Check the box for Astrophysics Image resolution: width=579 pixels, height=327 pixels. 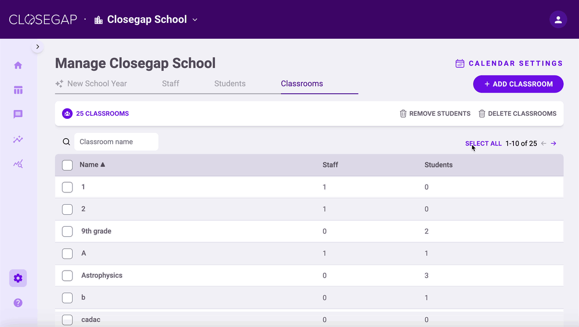tap(67, 276)
